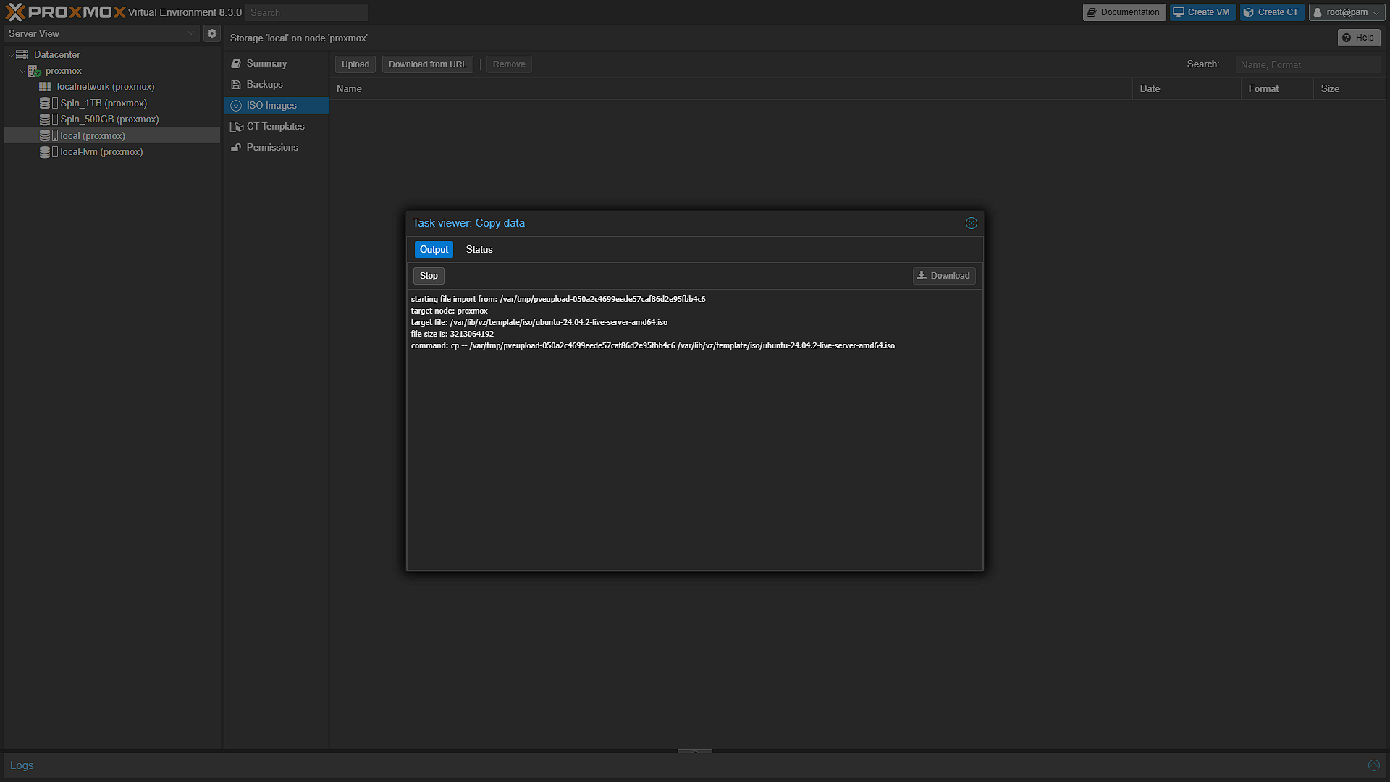Collapse the proxmox node expander arrow

click(22, 71)
